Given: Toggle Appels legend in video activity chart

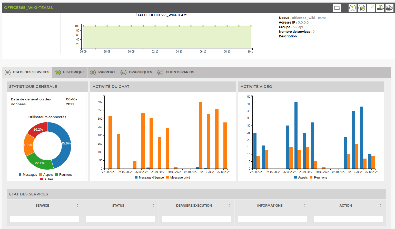Looking at the screenshot, I should (301, 178).
